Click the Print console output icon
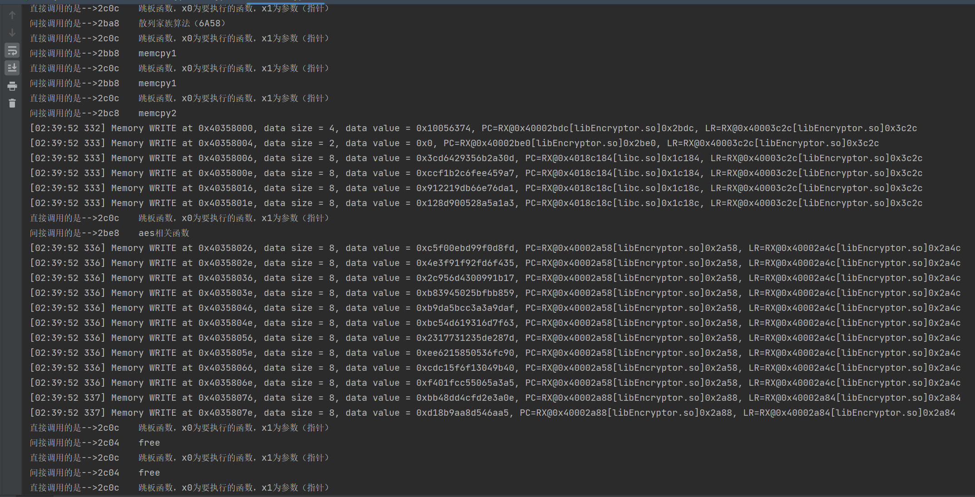This screenshot has height=497, width=975. coord(12,86)
